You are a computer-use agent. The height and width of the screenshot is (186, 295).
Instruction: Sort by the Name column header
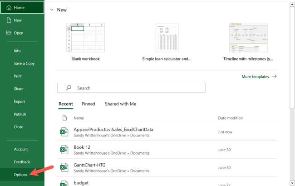pyautogui.click(x=79, y=118)
